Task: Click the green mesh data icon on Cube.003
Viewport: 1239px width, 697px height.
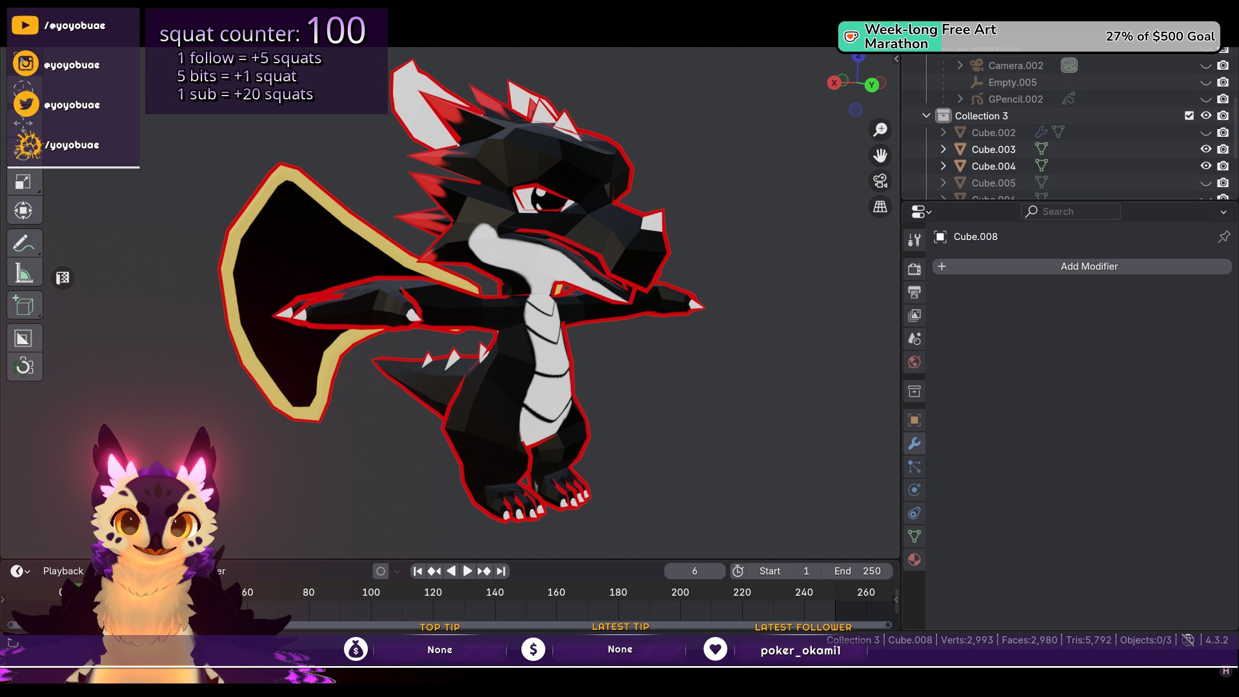Action: click(x=1041, y=149)
